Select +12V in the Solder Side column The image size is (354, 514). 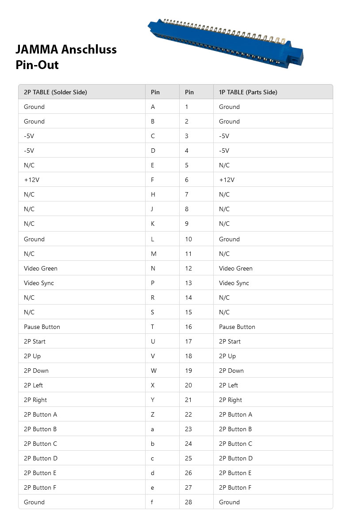click(x=33, y=180)
